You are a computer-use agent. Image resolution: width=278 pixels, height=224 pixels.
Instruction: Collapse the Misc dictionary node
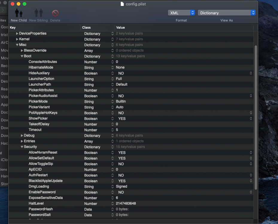[17, 45]
